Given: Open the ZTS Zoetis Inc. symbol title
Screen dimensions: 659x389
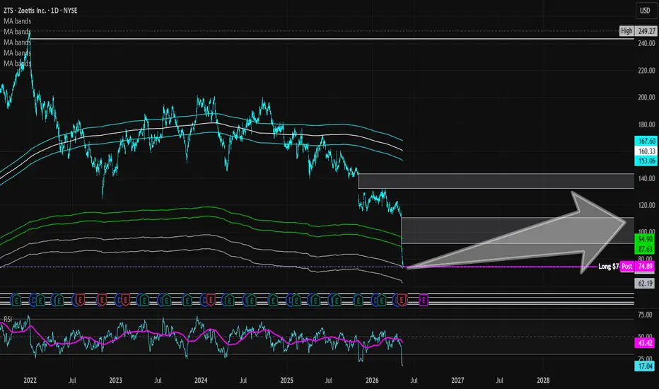Looking at the screenshot, I should [40, 11].
